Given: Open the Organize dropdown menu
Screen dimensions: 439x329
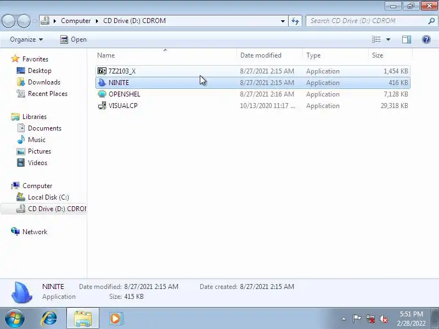Looking at the screenshot, I should [x=26, y=39].
